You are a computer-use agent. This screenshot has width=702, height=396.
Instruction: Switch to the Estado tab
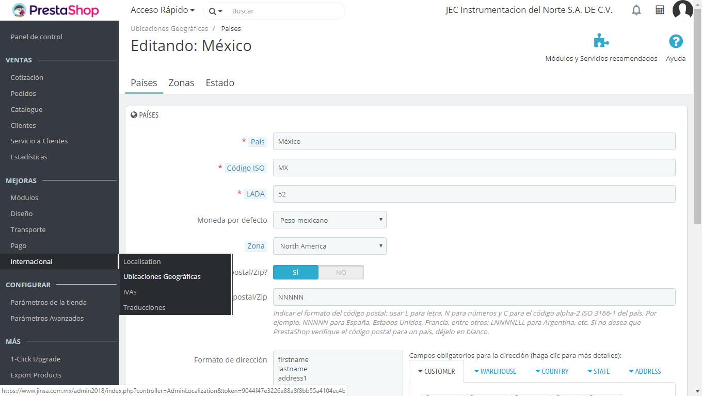point(220,83)
